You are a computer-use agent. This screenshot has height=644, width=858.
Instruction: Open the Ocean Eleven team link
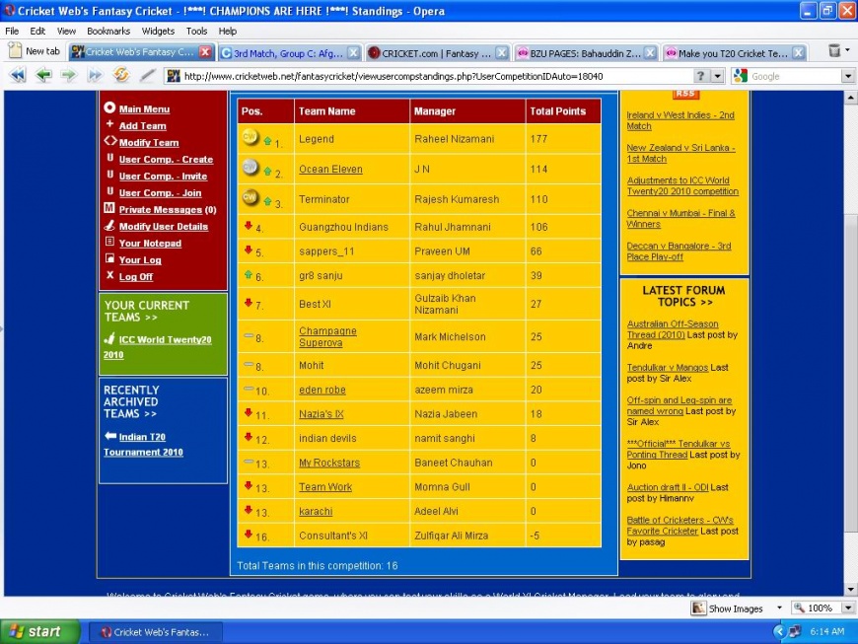coord(330,170)
